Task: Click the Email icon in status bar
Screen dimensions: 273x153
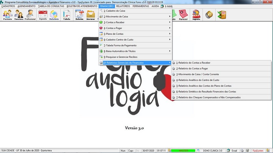Action: point(228,151)
